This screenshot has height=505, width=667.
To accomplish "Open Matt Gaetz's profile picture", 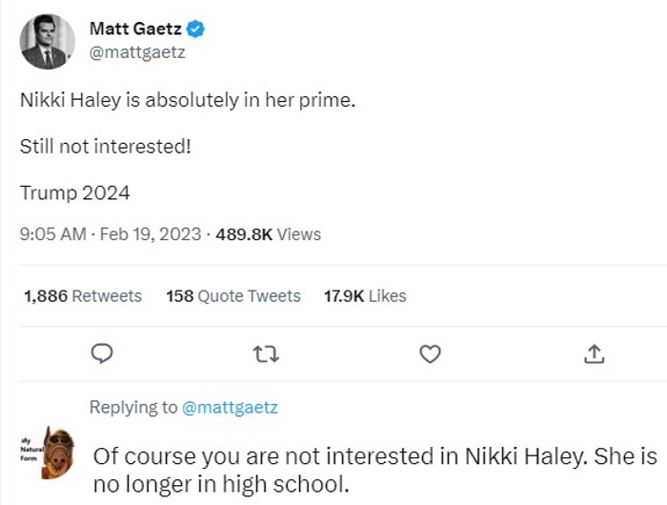I will pyautogui.click(x=47, y=42).
